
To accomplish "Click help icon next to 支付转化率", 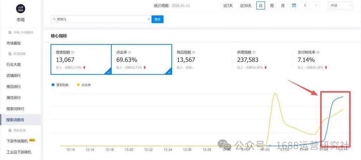I will pyautogui.click(x=317, y=52).
